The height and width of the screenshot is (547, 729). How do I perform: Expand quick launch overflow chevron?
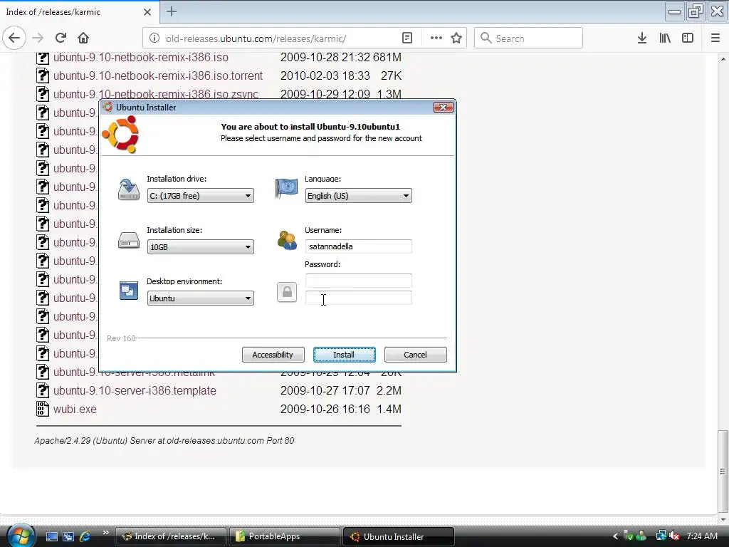(x=105, y=533)
